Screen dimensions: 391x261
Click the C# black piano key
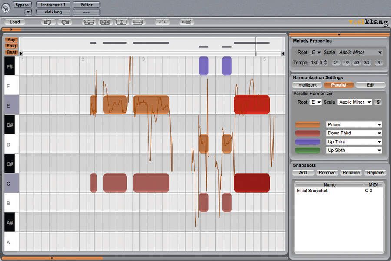[x=10, y=164]
